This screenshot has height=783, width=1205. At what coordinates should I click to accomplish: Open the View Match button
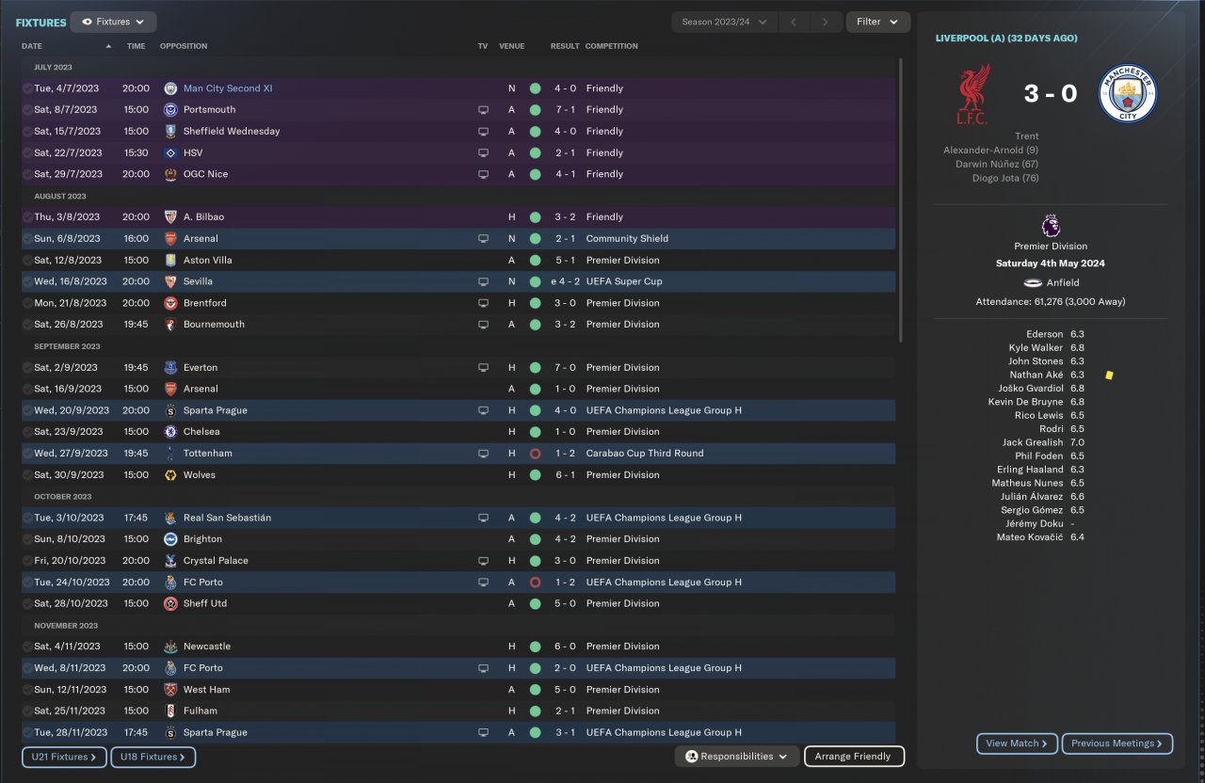[x=1017, y=743]
